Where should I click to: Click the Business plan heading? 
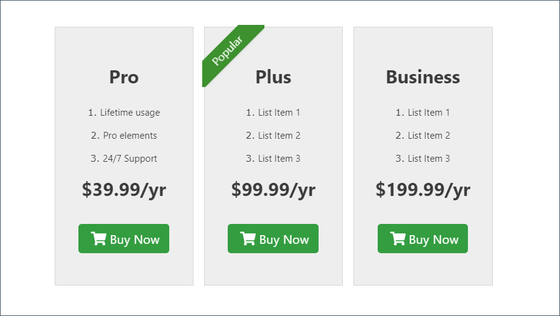pos(423,77)
